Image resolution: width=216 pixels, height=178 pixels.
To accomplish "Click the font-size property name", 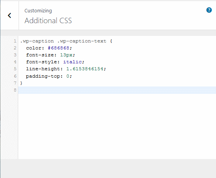I will [x=40, y=55].
